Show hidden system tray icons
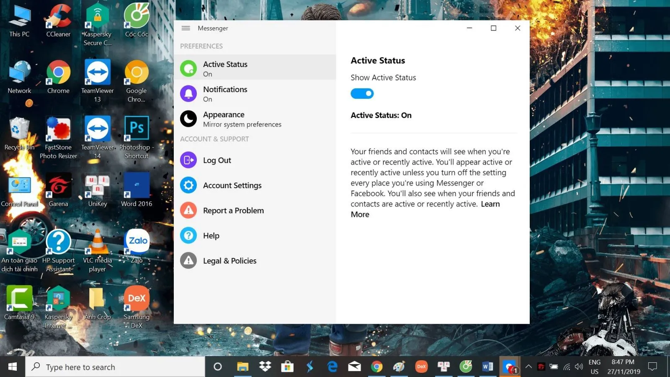Image resolution: width=670 pixels, height=377 pixels. click(528, 367)
